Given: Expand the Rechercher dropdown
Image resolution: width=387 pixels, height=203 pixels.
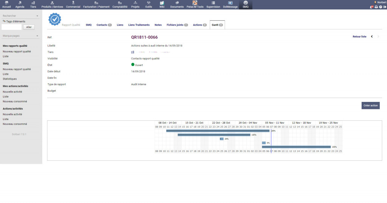Looking at the screenshot, I should [x=37, y=16].
